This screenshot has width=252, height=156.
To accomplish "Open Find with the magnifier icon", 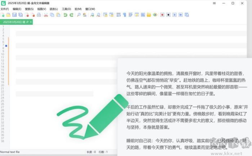I will click(79, 15).
